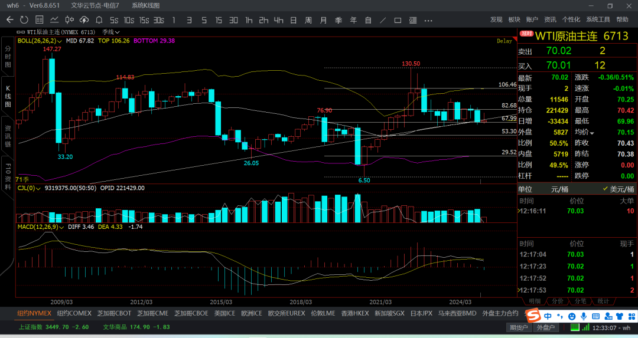Image resolution: width=638 pixels, height=338 pixels.
Task: Open the 分时图 side tab
Action: 8,57
